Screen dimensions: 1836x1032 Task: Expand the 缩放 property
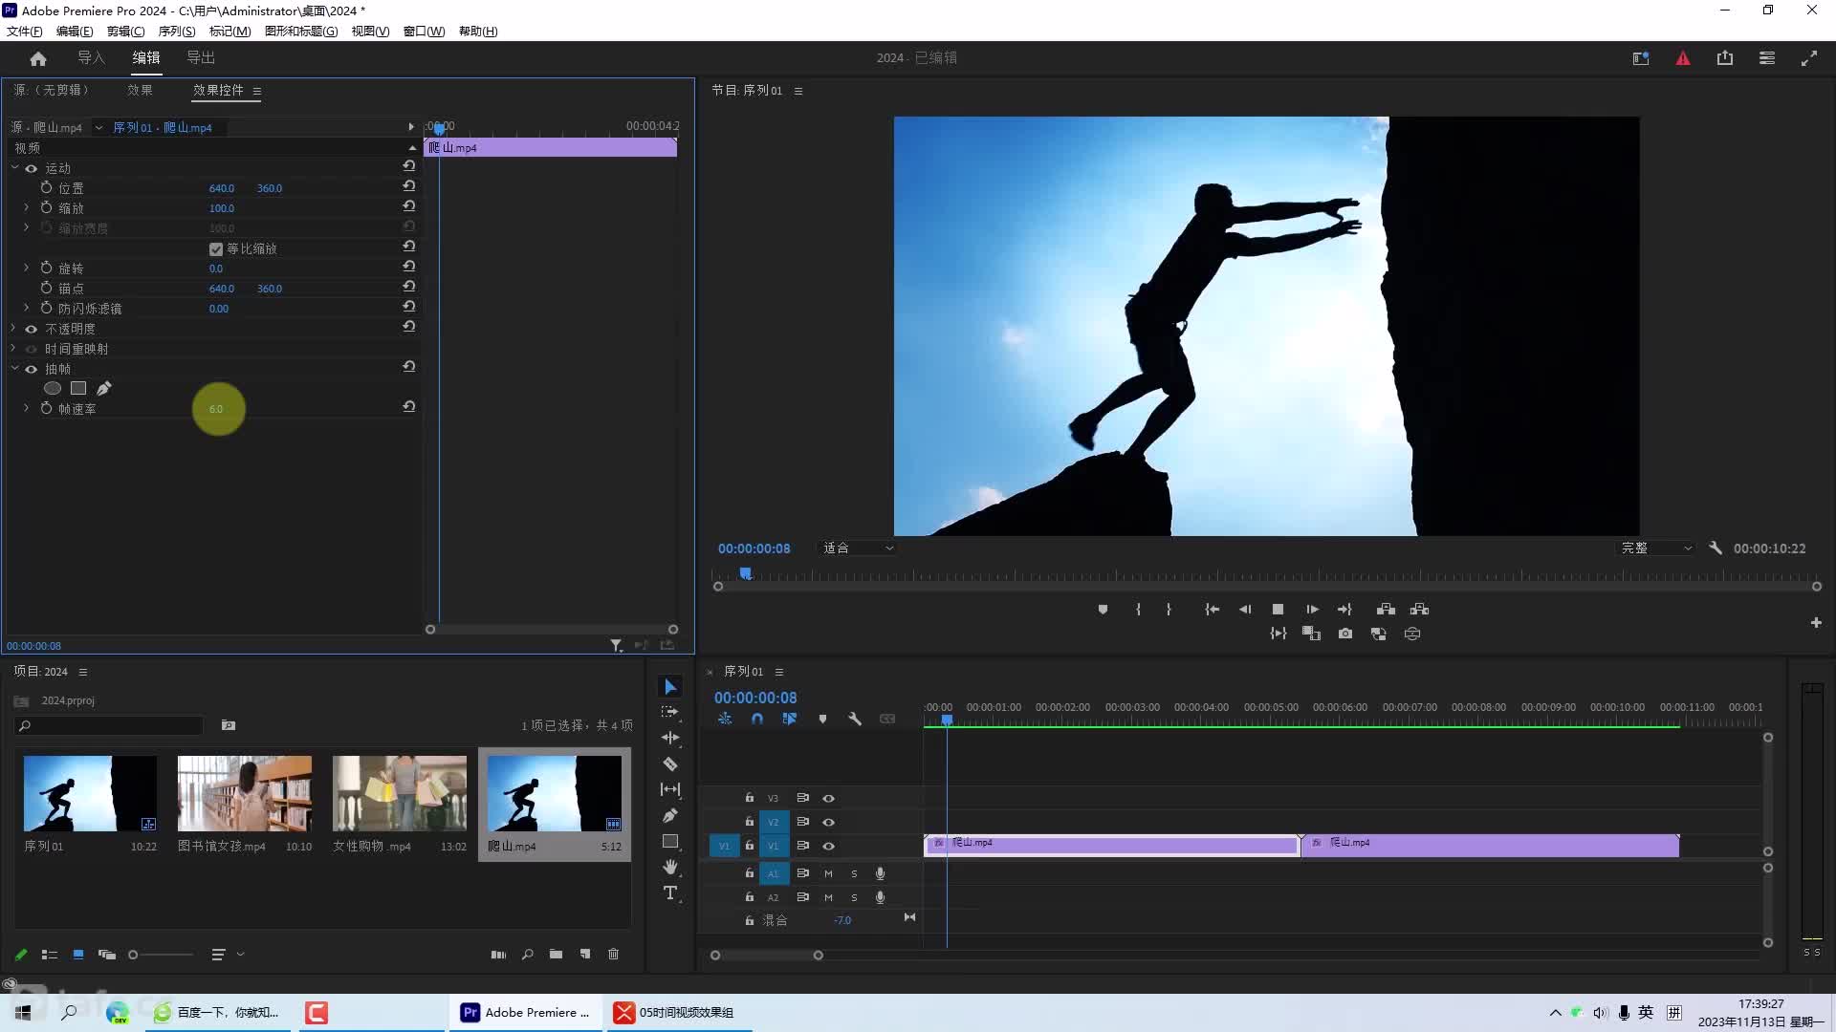pyautogui.click(x=27, y=207)
